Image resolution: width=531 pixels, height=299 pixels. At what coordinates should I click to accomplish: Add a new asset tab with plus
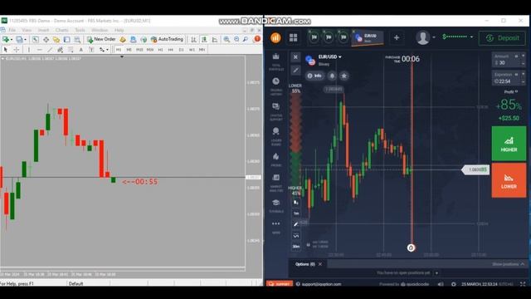click(x=397, y=37)
